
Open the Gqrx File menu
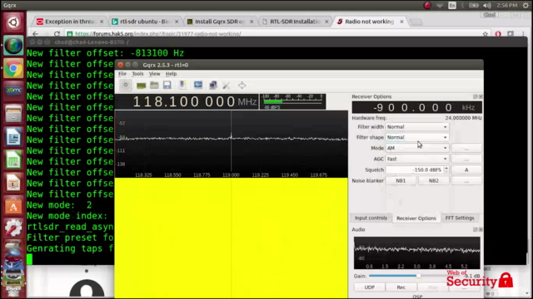[122, 74]
